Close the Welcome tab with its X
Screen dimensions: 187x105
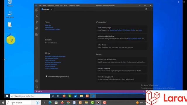pyautogui.click(x=52, y=9)
